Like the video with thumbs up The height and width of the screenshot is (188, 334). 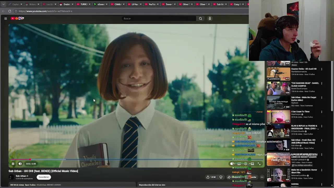[211, 177]
